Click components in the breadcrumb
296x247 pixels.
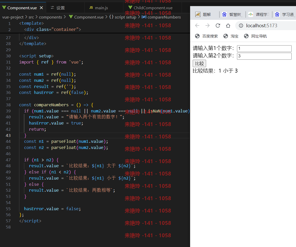coord(50,17)
